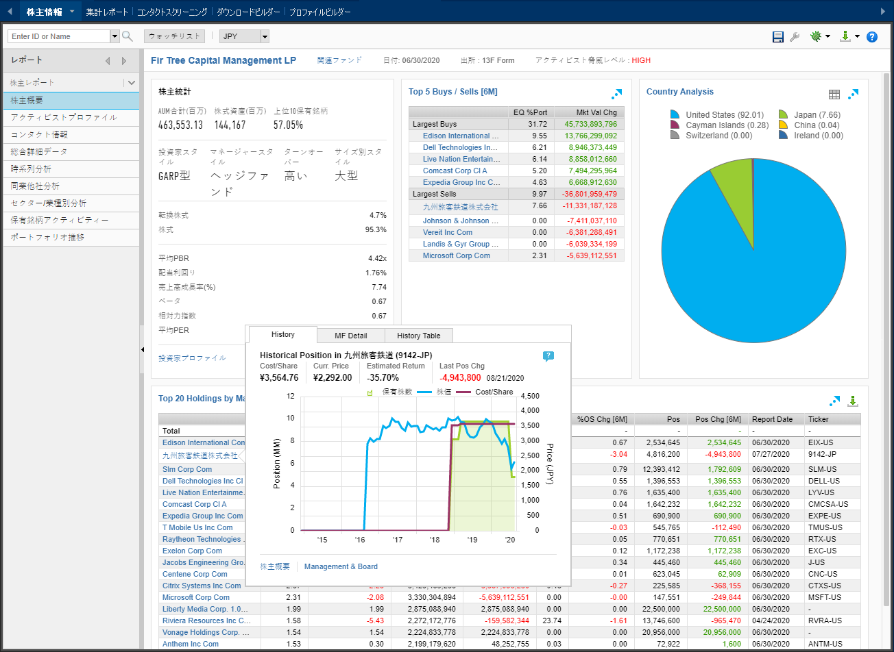The width and height of the screenshot is (894, 652).
Task: Open Anthem Inc Com in holdings
Action: click(191, 644)
